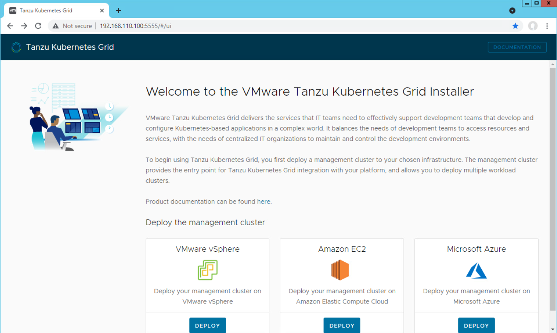Open the Documentation button in header
The height and width of the screenshot is (333, 557).
517,47
